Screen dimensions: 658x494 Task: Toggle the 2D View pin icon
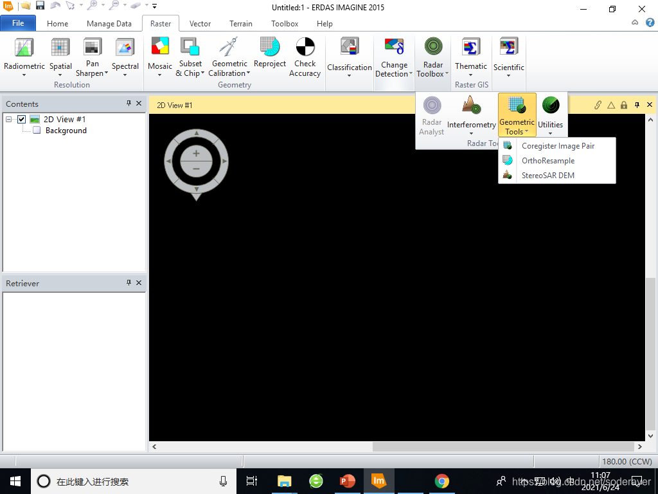[637, 105]
